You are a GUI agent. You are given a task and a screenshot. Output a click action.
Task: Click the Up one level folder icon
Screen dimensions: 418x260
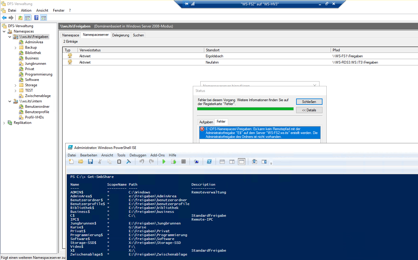(x=20, y=18)
